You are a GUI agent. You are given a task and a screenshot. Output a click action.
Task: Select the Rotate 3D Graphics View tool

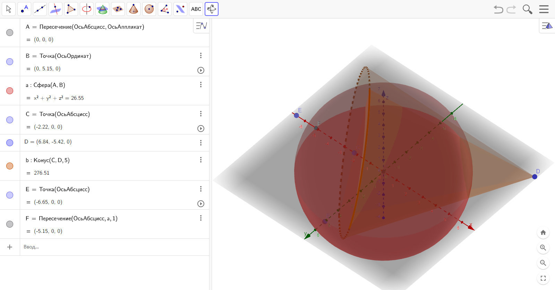click(x=212, y=9)
